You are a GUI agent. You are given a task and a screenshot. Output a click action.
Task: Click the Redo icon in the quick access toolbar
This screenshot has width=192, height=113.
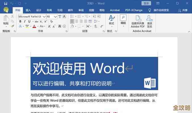[20, 3]
